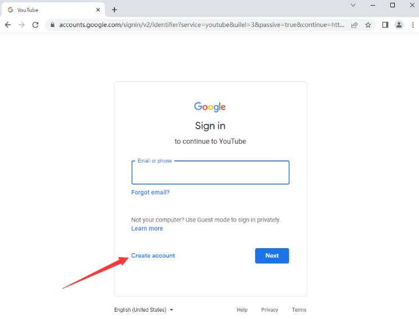Close the YouTube tab
The width and height of the screenshot is (419, 319).
[x=98, y=10]
